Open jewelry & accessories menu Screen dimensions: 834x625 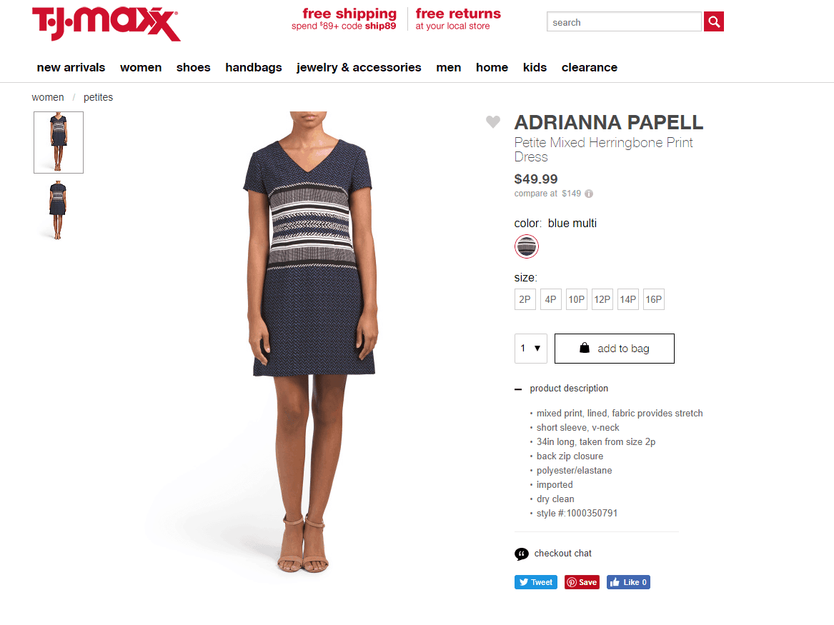pos(359,67)
